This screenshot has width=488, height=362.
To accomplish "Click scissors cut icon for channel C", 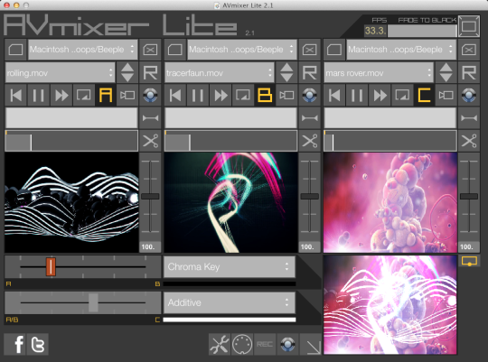I will (469, 141).
